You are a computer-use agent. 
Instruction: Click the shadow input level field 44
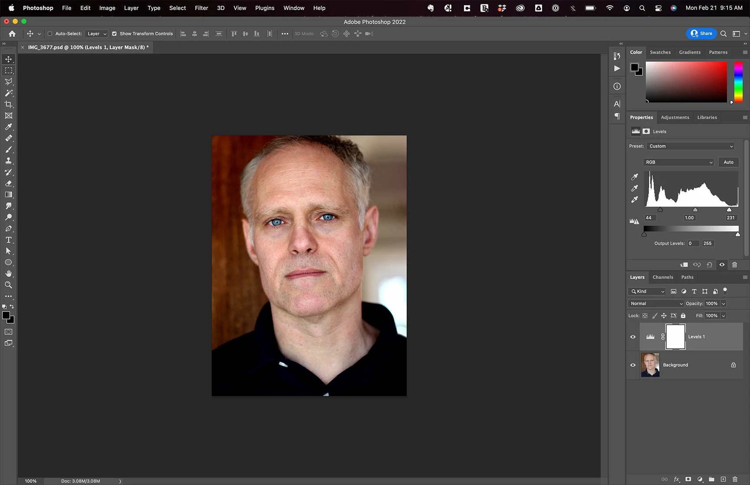click(649, 218)
